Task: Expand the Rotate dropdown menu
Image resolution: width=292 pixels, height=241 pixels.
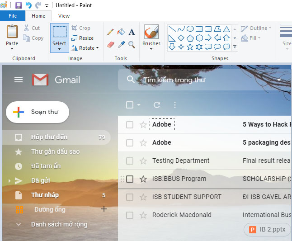Action: tap(85, 48)
